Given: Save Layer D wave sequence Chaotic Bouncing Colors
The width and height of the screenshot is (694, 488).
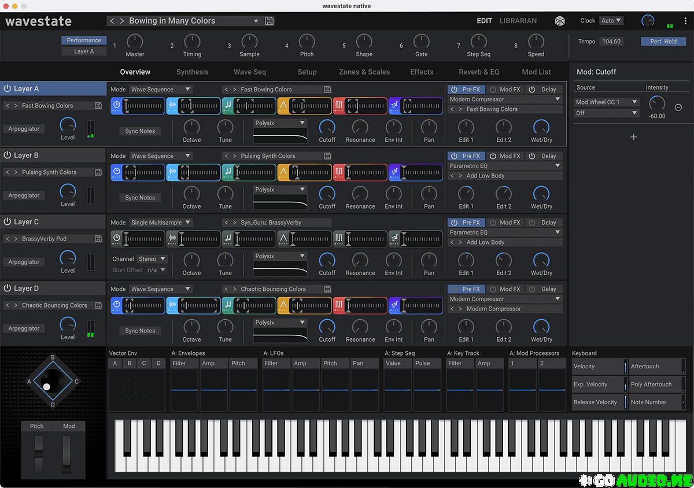Looking at the screenshot, I should [328, 289].
